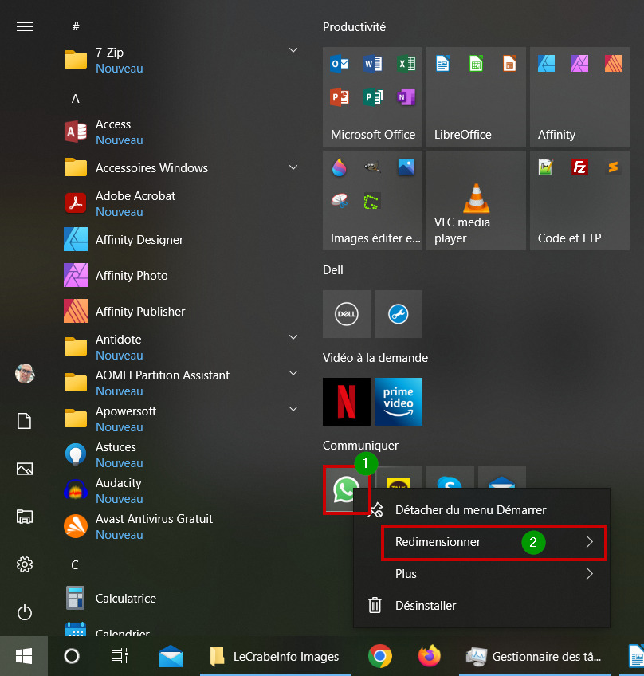Open LibreOffice Impress icon in tile
Image resolution: width=644 pixels, height=676 pixels.
[509, 64]
